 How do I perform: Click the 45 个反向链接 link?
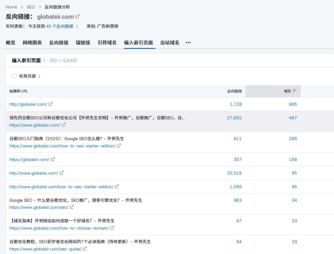(x=60, y=26)
